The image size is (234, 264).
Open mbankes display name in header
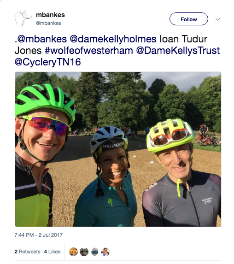coord(50,15)
